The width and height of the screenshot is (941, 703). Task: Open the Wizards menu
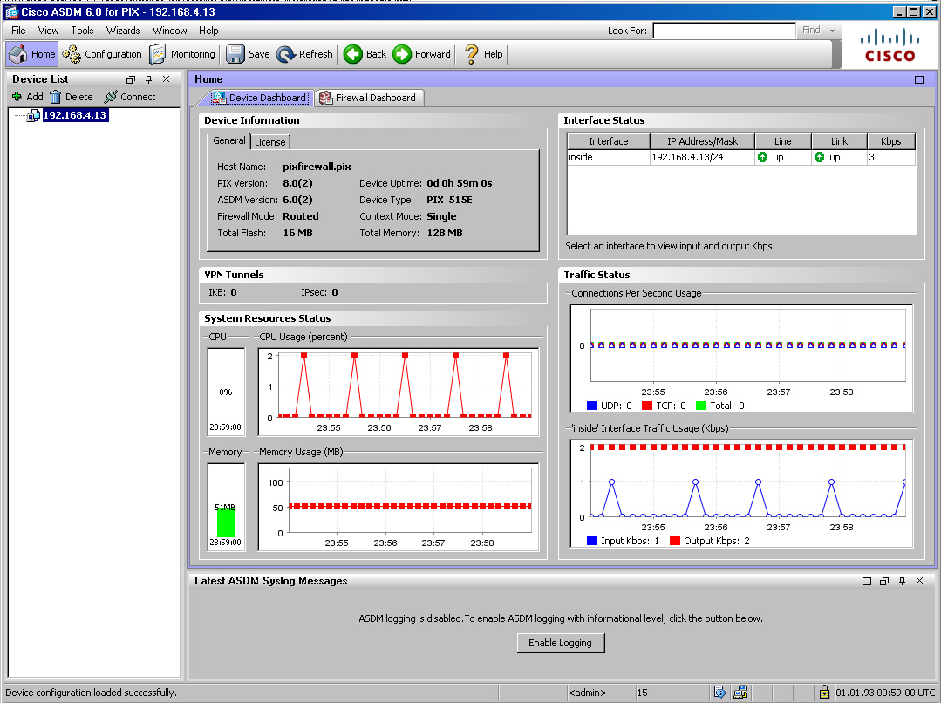tap(123, 31)
